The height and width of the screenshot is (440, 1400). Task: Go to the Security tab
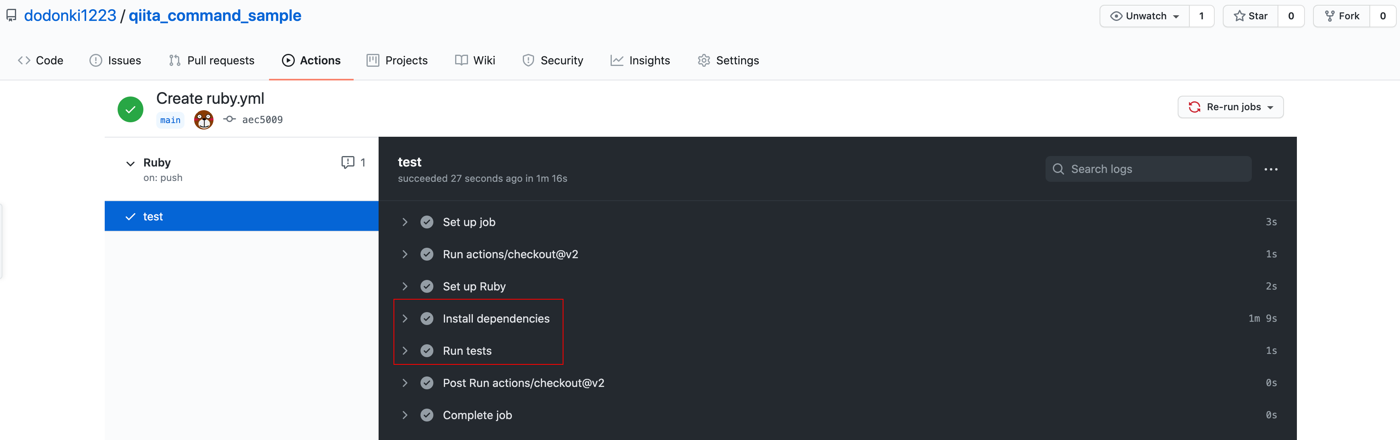click(x=553, y=60)
